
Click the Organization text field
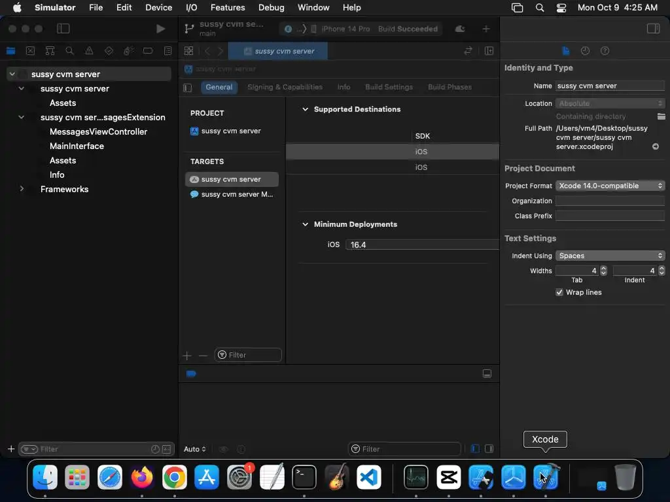tap(610, 201)
